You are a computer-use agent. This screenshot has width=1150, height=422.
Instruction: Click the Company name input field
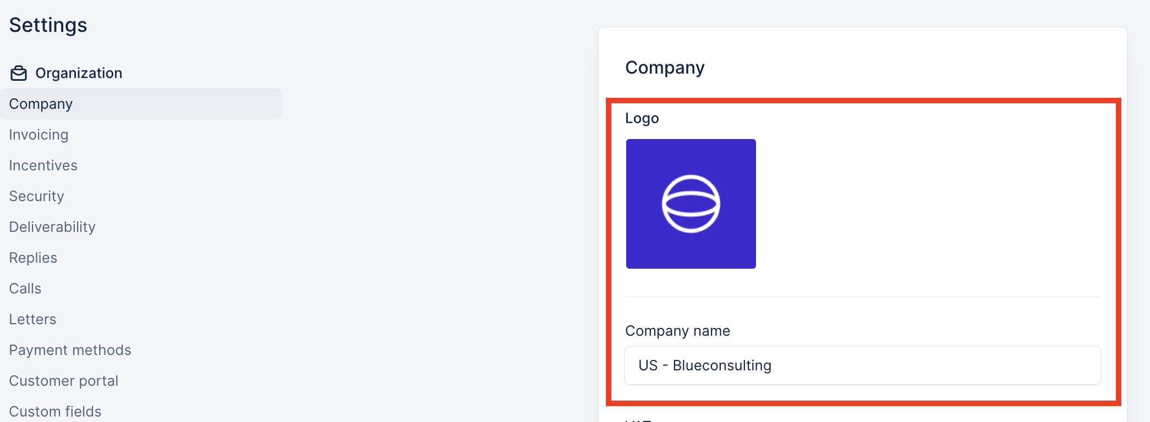pos(863,365)
